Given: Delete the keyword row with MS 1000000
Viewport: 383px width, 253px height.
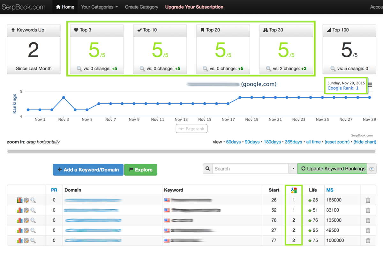Looking at the screenshot, I should tap(368, 241).
